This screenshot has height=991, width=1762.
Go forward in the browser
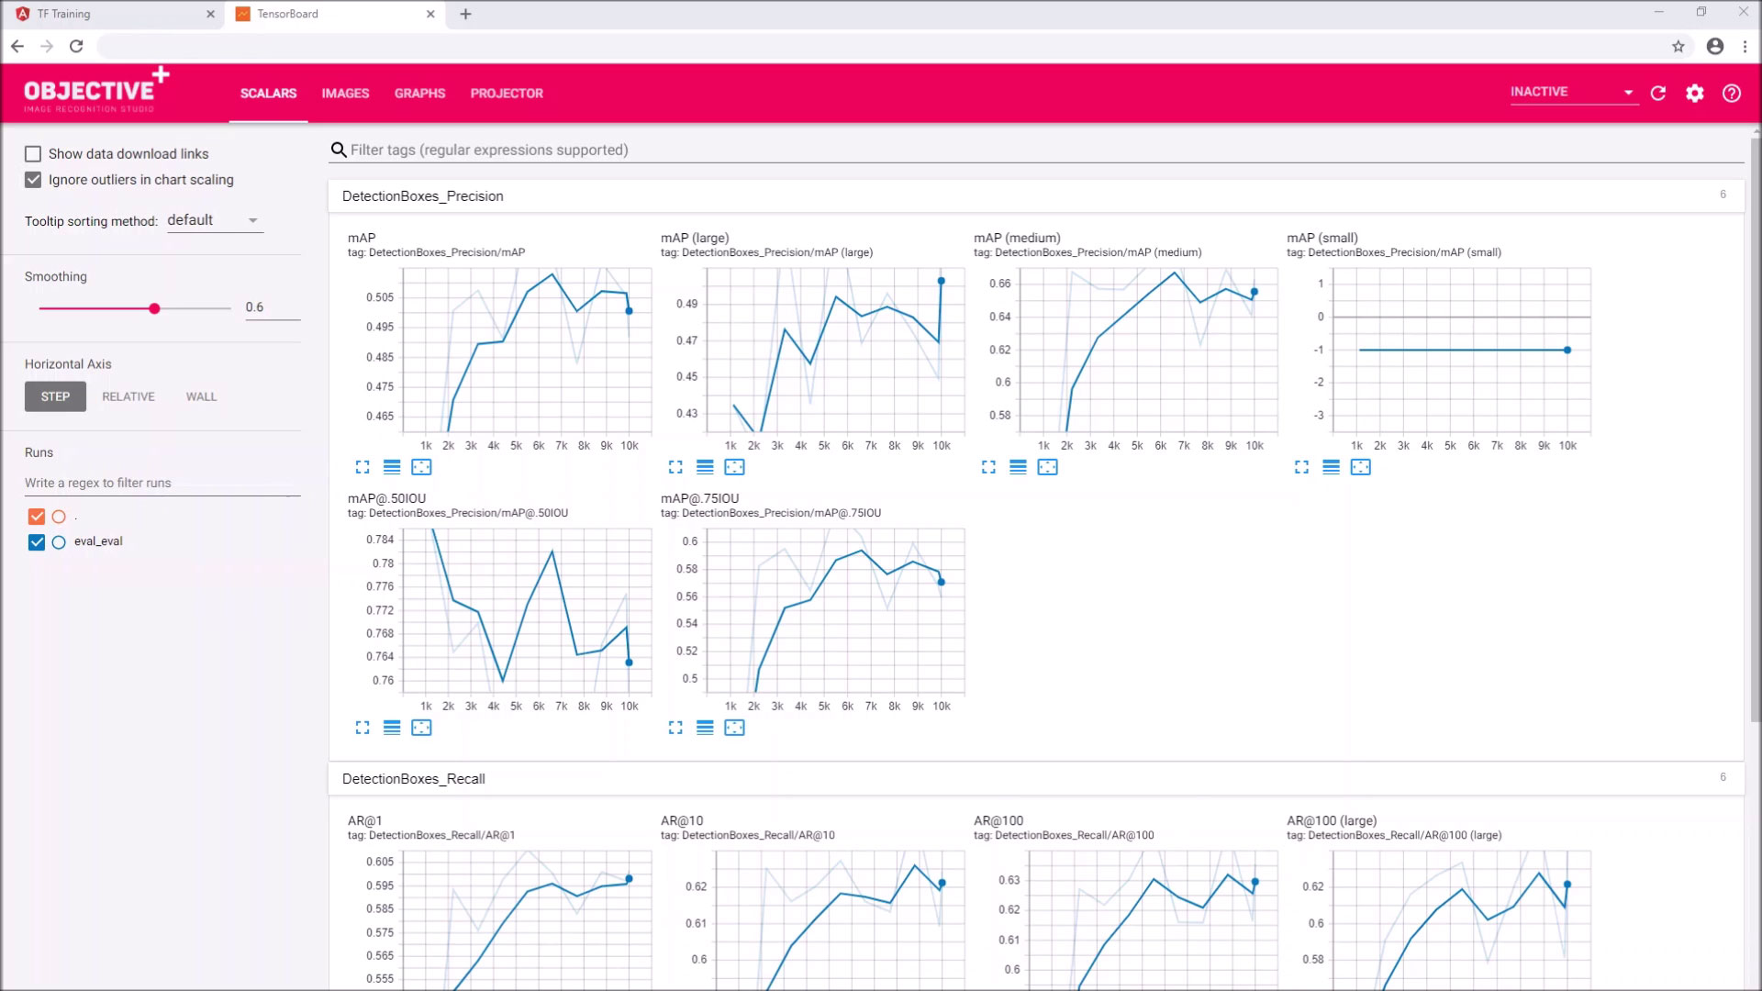pos(47,46)
